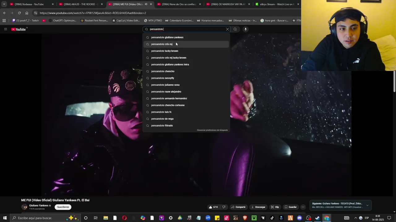Pick pensandote chencho suggestion
This screenshot has height=222, width=396.
[186, 71]
